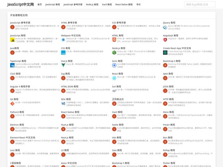Open the Sass 教程 title link

117,150
